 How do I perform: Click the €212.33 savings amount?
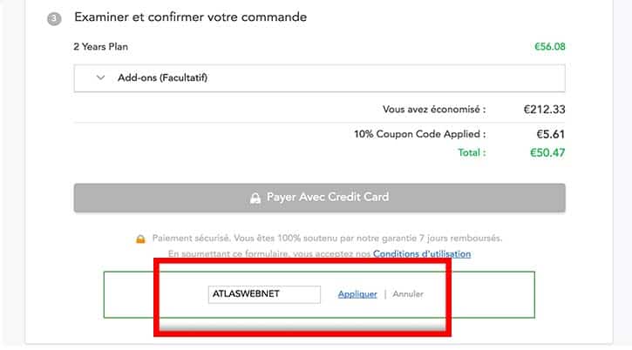pyautogui.click(x=544, y=110)
